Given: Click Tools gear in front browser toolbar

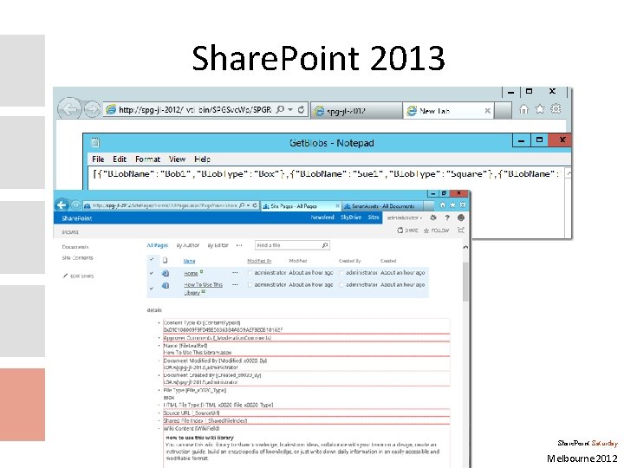Looking at the screenshot, I should (x=463, y=205).
